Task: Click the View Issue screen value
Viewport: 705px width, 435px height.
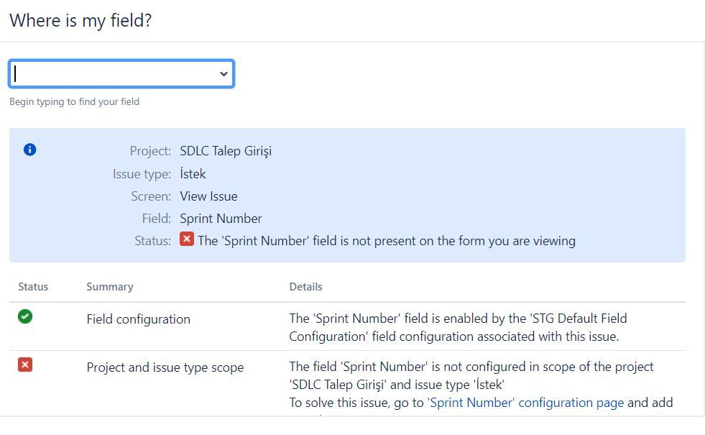Action: pyautogui.click(x=208, y=196)
